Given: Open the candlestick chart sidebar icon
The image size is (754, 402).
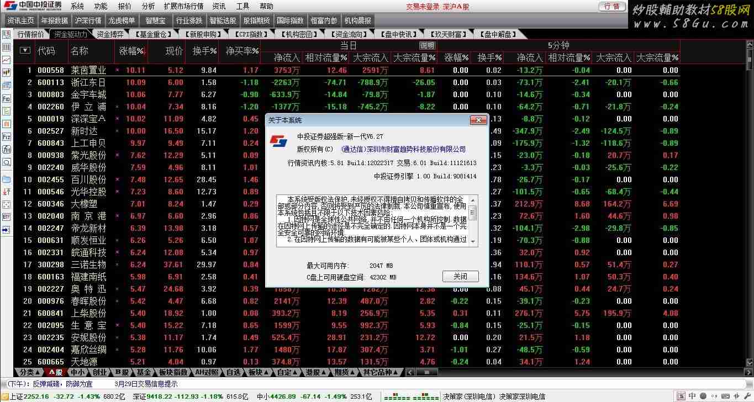Looking at the screenshot, I should [7, 72].
